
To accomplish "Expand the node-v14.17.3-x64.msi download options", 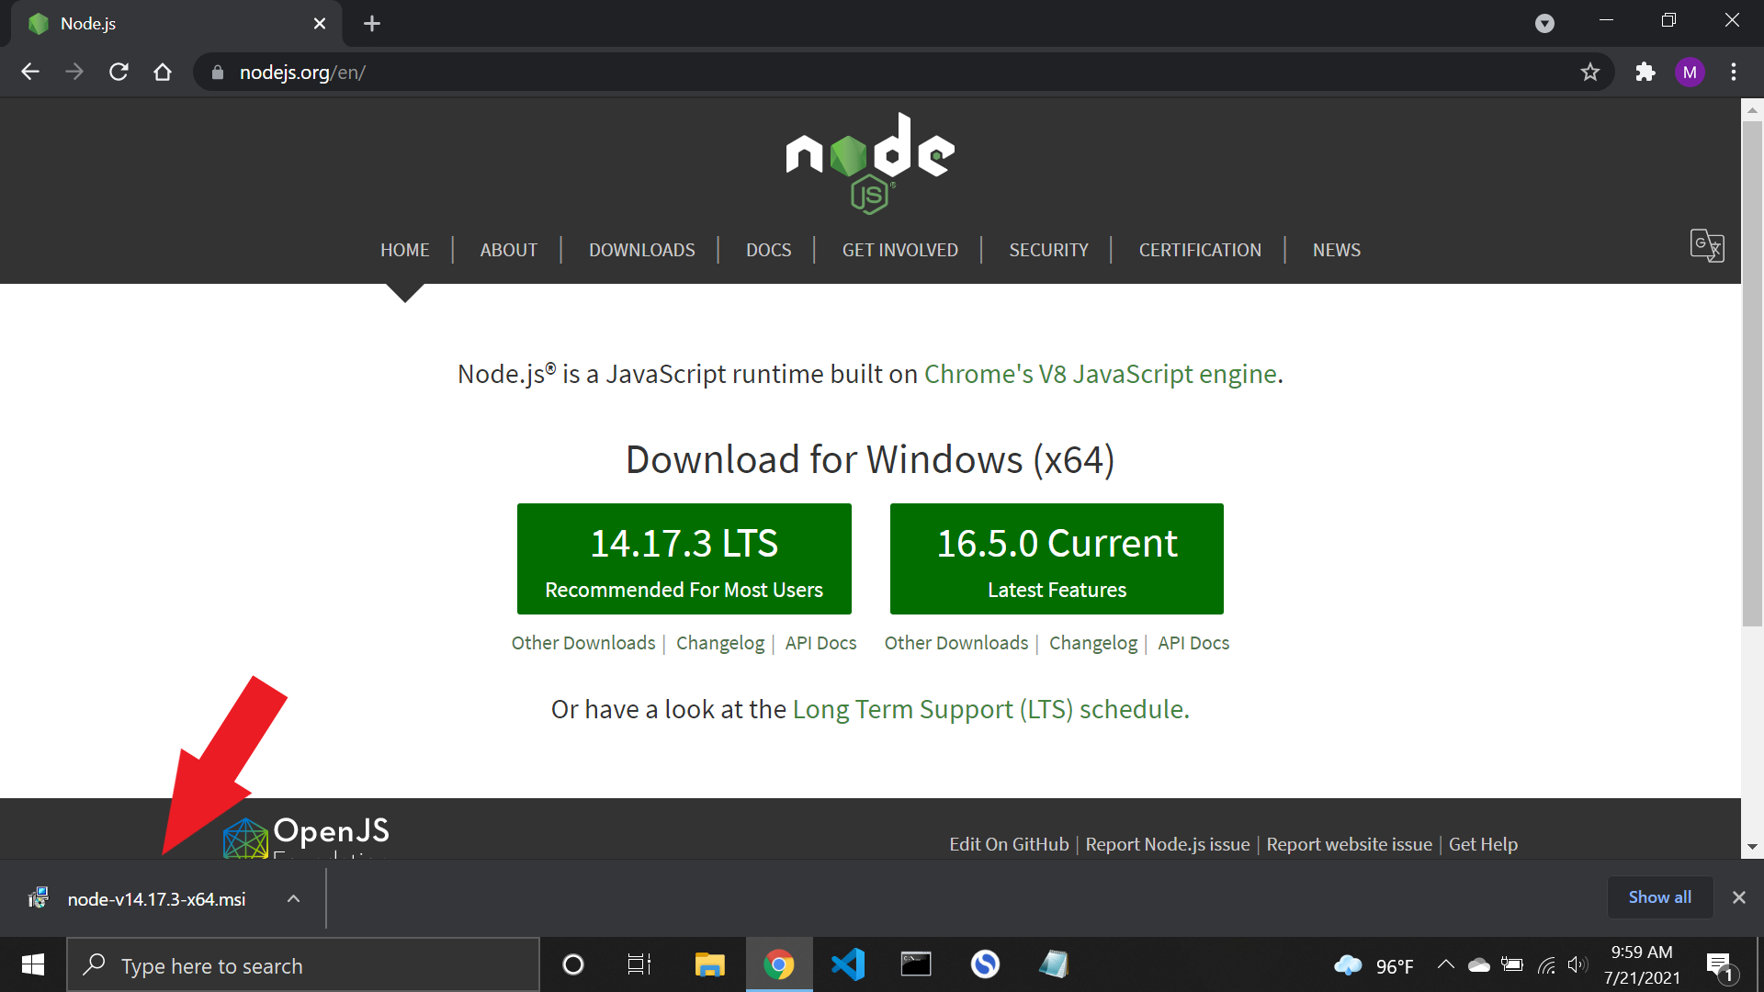I will point(293,898).
